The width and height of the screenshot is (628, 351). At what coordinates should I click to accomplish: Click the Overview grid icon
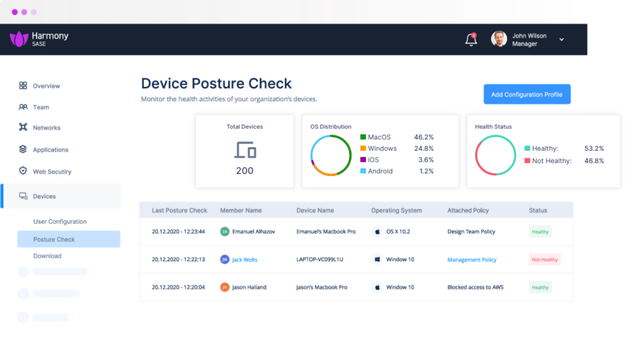pyautogui.click(x=23, y=86)
